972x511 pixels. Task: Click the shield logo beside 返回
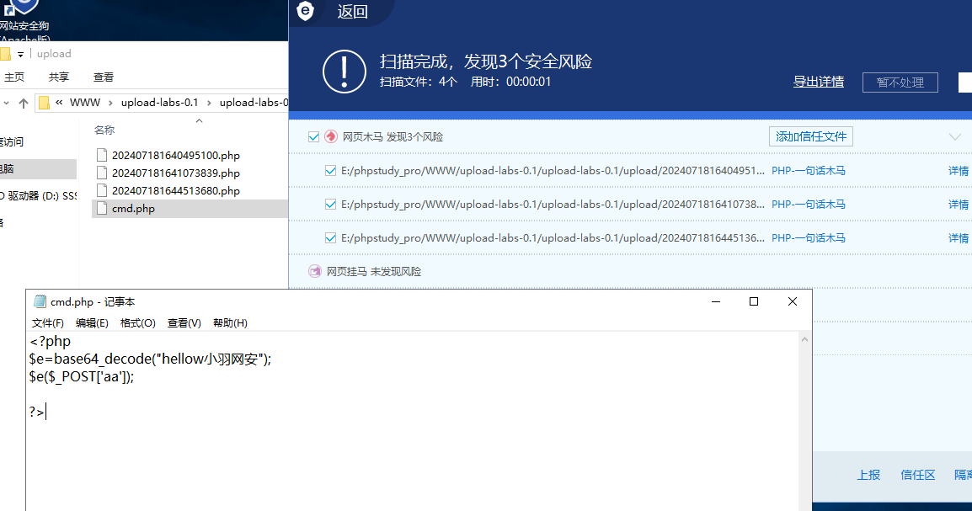tap(305, 11)
